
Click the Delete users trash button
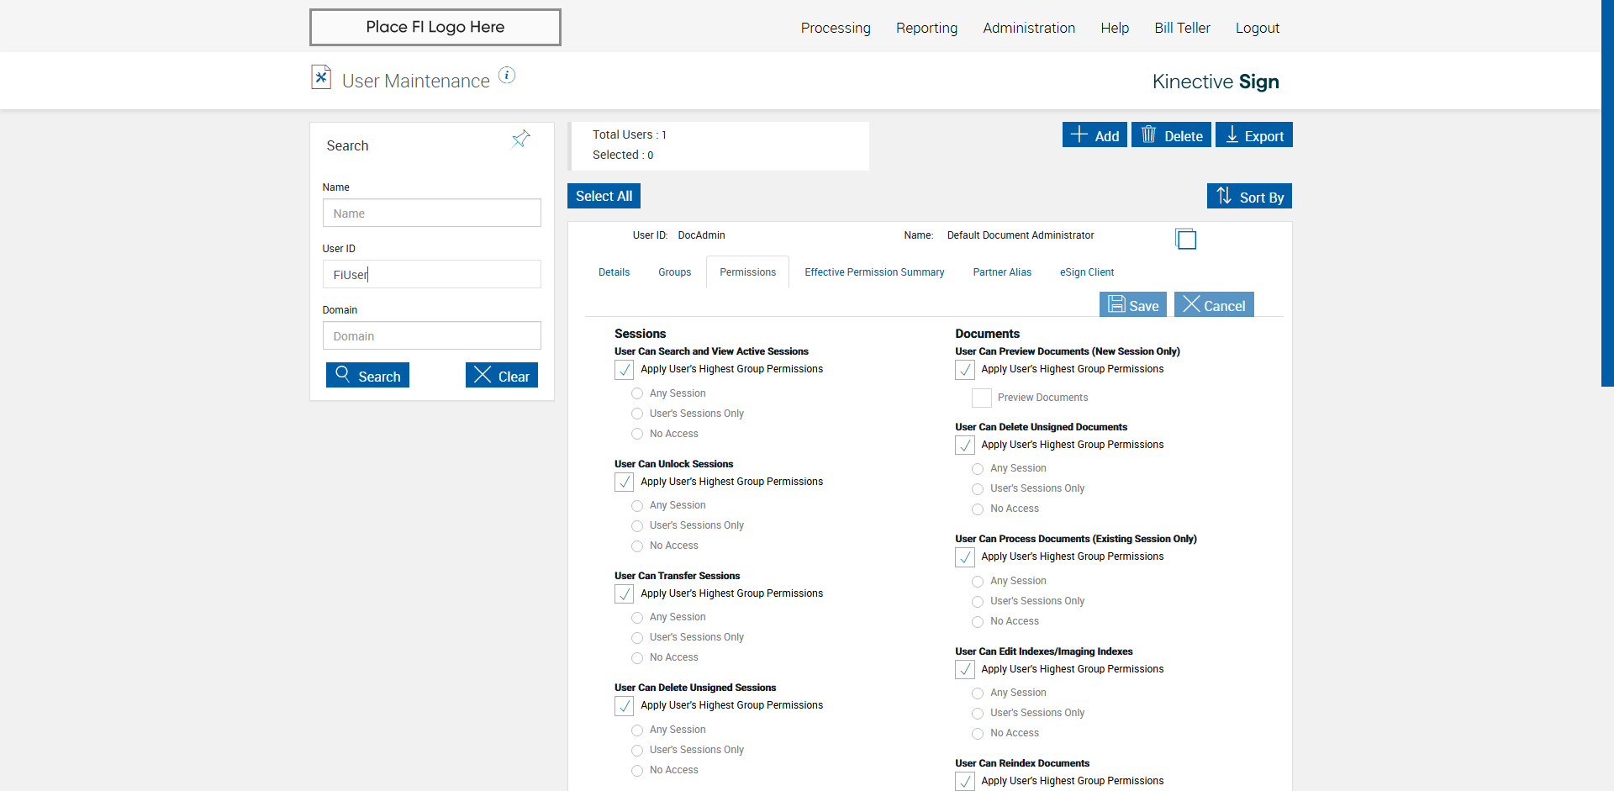pos(1171,135)
